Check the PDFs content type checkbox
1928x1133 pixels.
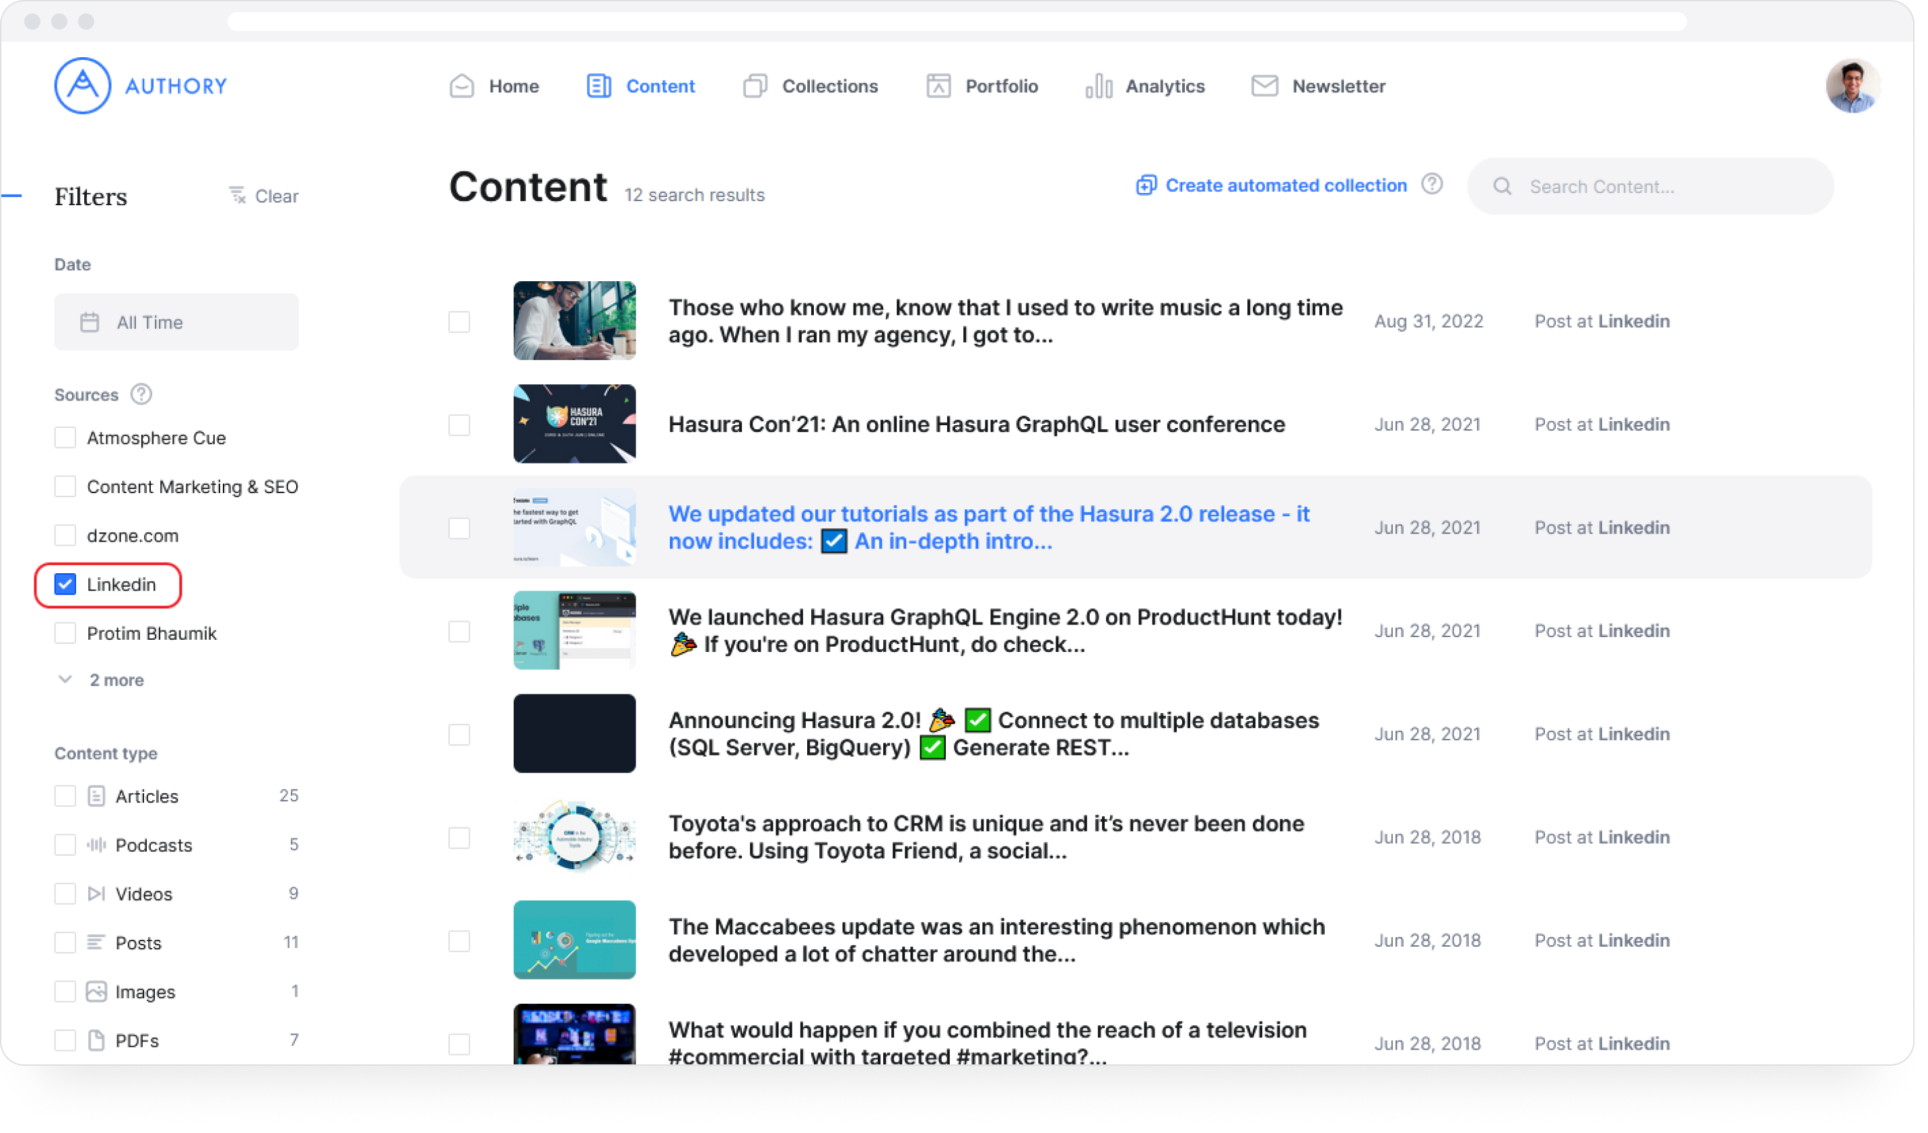(65, 1041)
